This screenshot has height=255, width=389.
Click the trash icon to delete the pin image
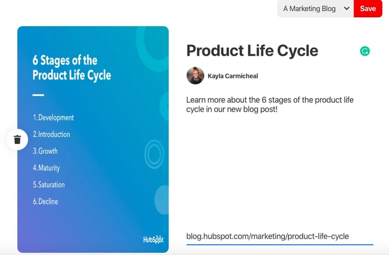click(x=17, y=139)
